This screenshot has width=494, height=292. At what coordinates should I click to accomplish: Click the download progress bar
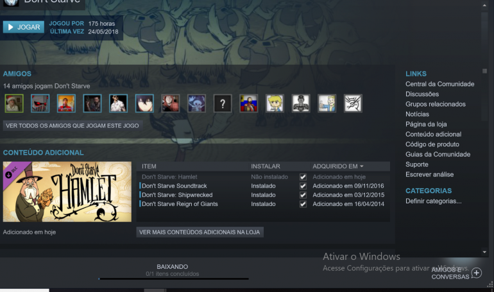tap(173, 279)
